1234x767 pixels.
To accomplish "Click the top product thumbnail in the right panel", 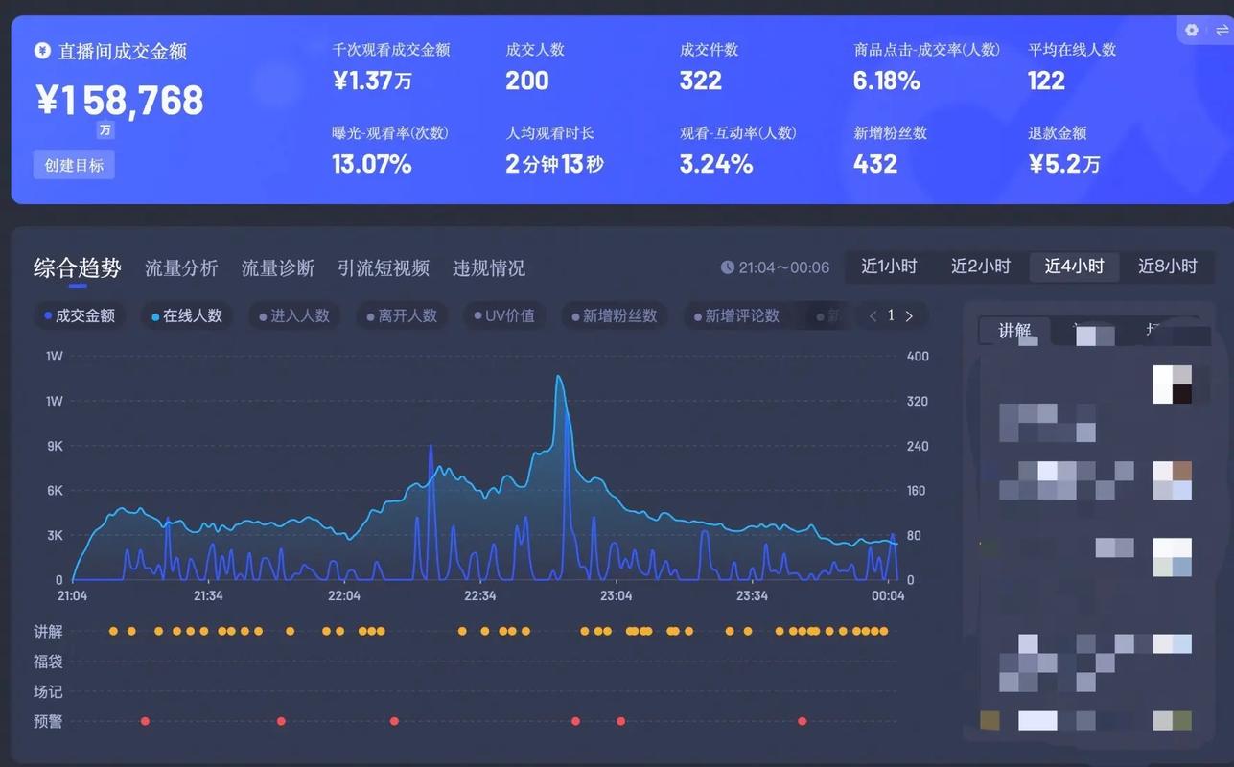I will click(x=1172, y=382).
